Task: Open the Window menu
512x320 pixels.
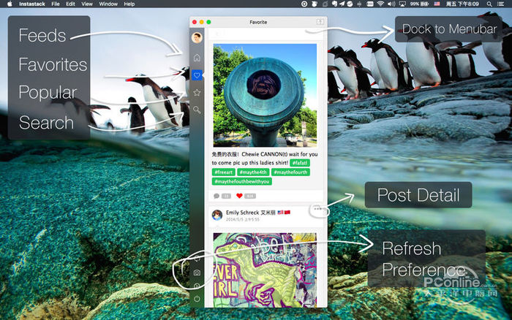Action: 108,4
